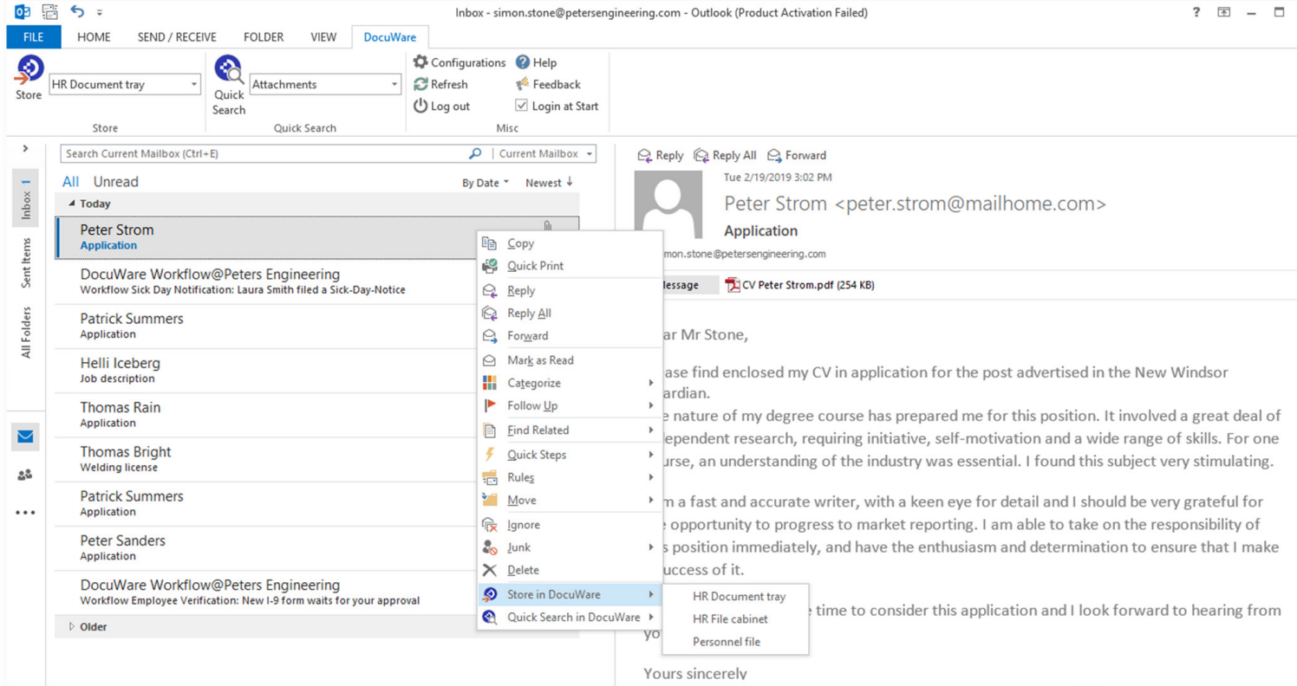Image resolution: width=1297 pixels, height=686 pixels.
Task: Switch to the FOLDER ribbon tab
Action: click(264, 37)
